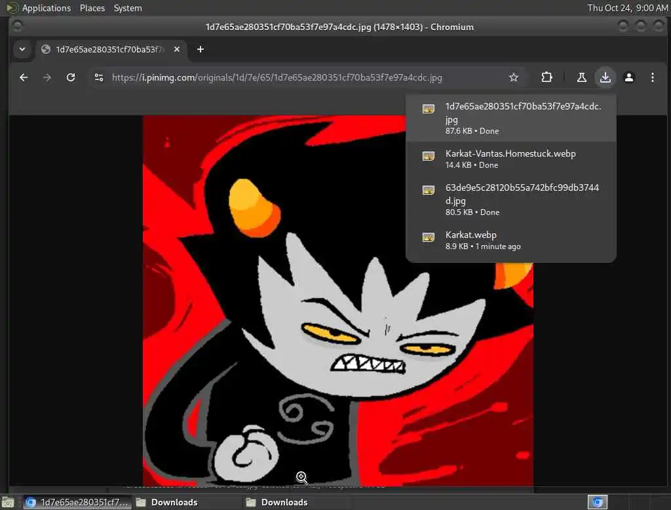
Task: Click file icon beside 1d7e65ae280351cf70ba53f7e97a4cdc.jpg
Action: point(429,109)
